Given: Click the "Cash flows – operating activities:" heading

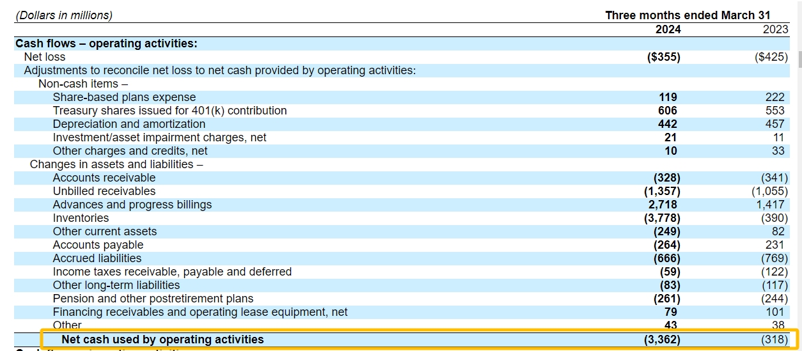Looking at the screenshot, I should (x=106, y=43).
